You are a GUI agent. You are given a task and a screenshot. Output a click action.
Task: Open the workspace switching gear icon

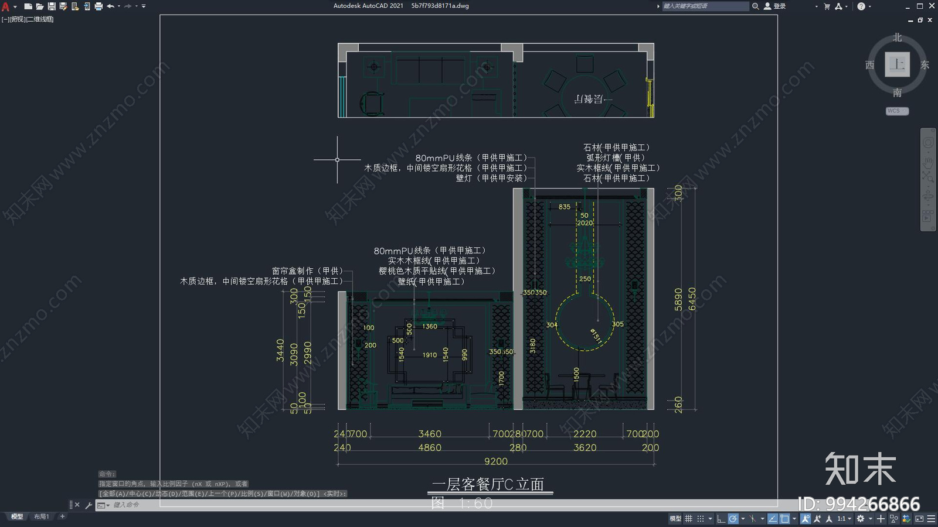point(861,518)
